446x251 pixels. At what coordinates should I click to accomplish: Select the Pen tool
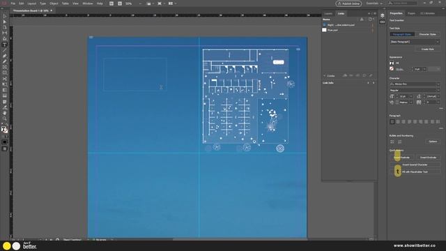click(5, 56)
